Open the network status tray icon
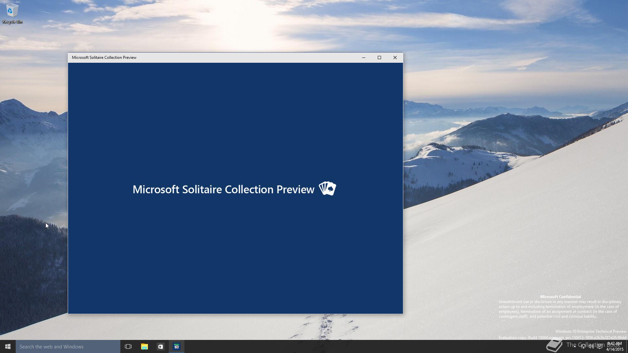The image size is (628, 353). [583, 346]
